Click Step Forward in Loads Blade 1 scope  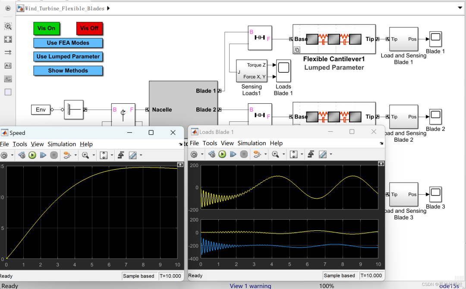(233, 154)
